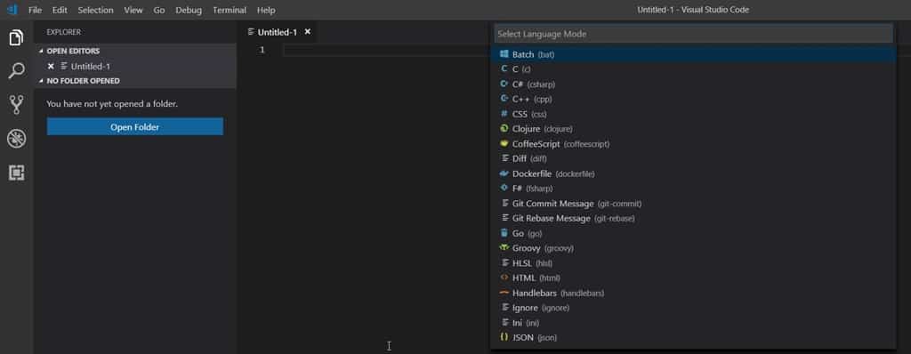Click the Open Folder button
The height and width of the screenshot is (354, 911).
click(x=135, y=126)
